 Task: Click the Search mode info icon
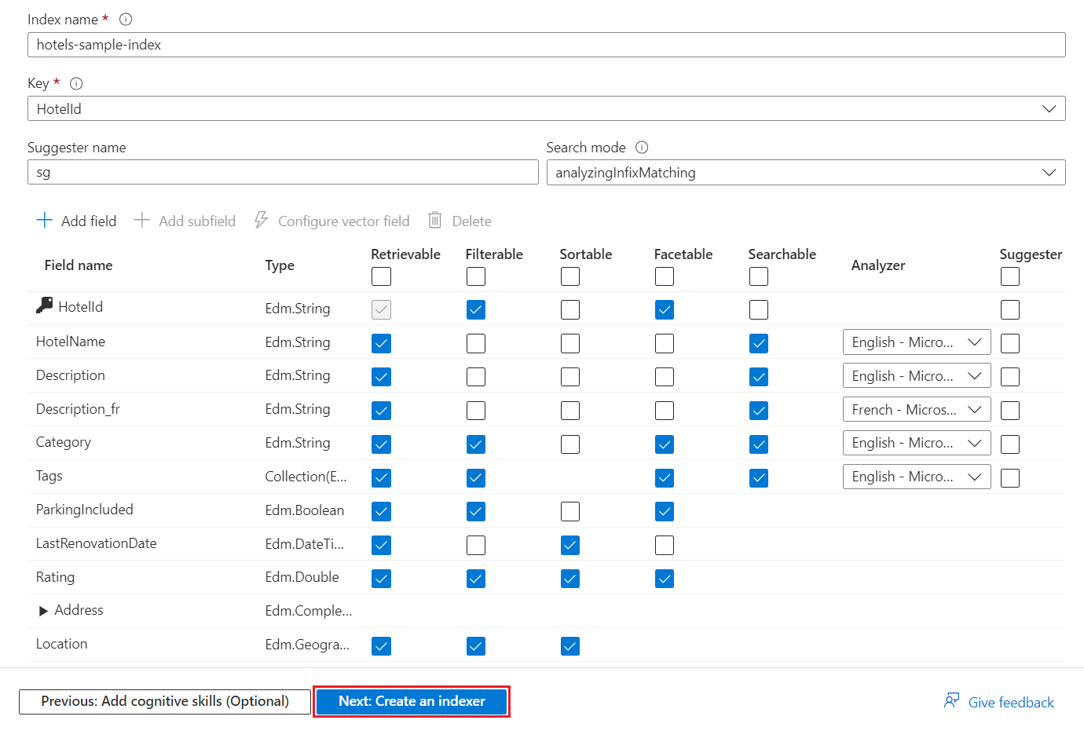[x=642, y=148]
